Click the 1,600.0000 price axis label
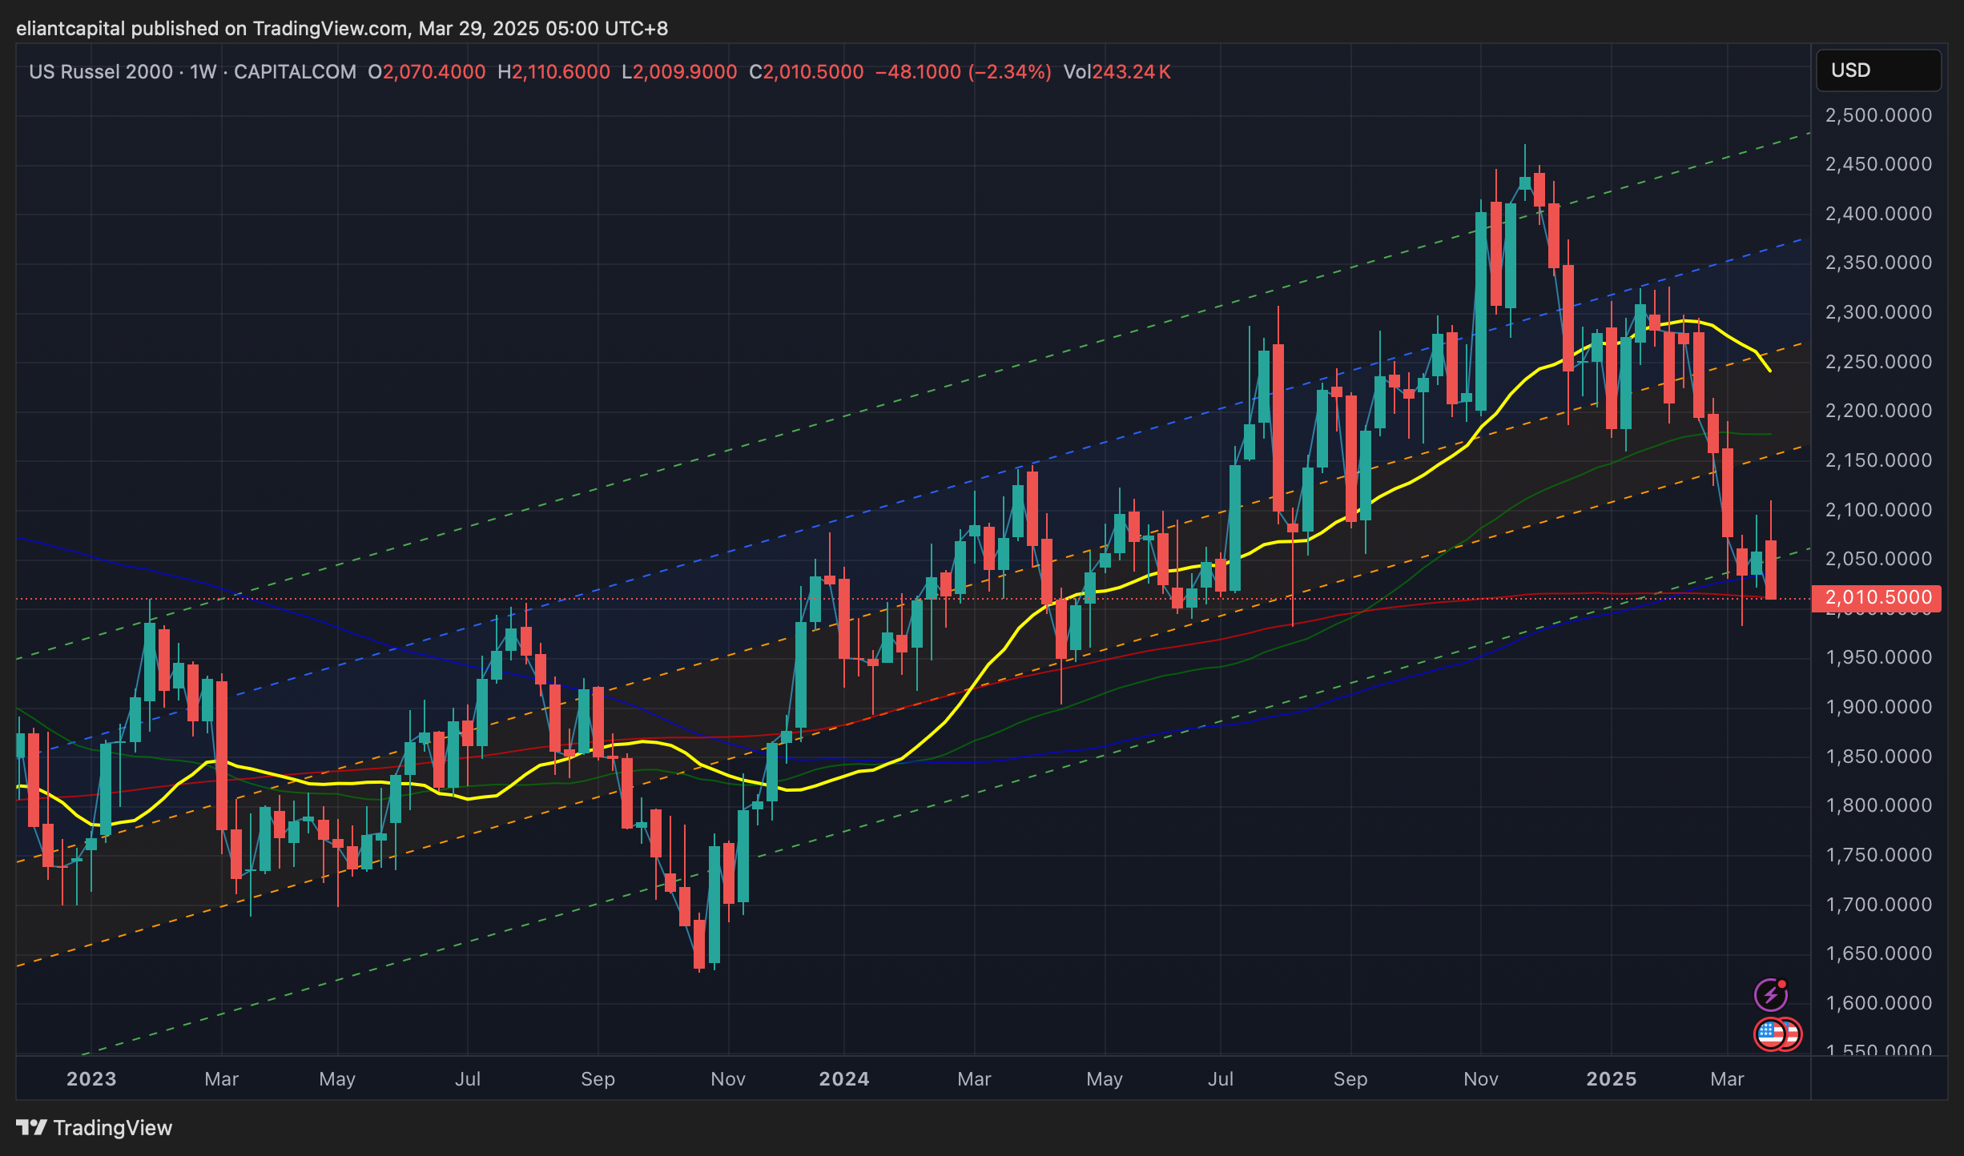Screen dimensions: 1964x1156 click(x=1878, y=1003)
